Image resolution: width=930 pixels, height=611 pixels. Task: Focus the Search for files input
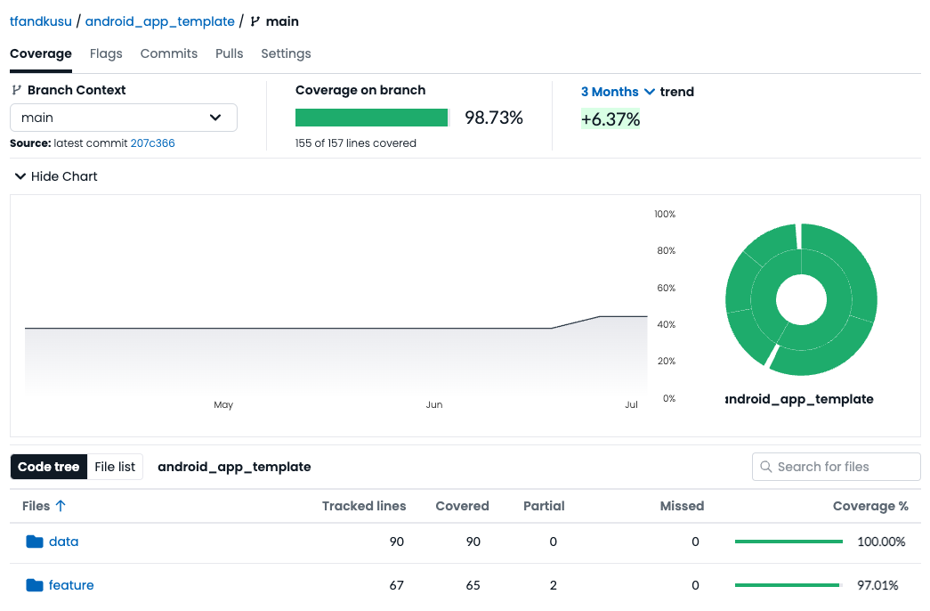(x=837, y=467)
